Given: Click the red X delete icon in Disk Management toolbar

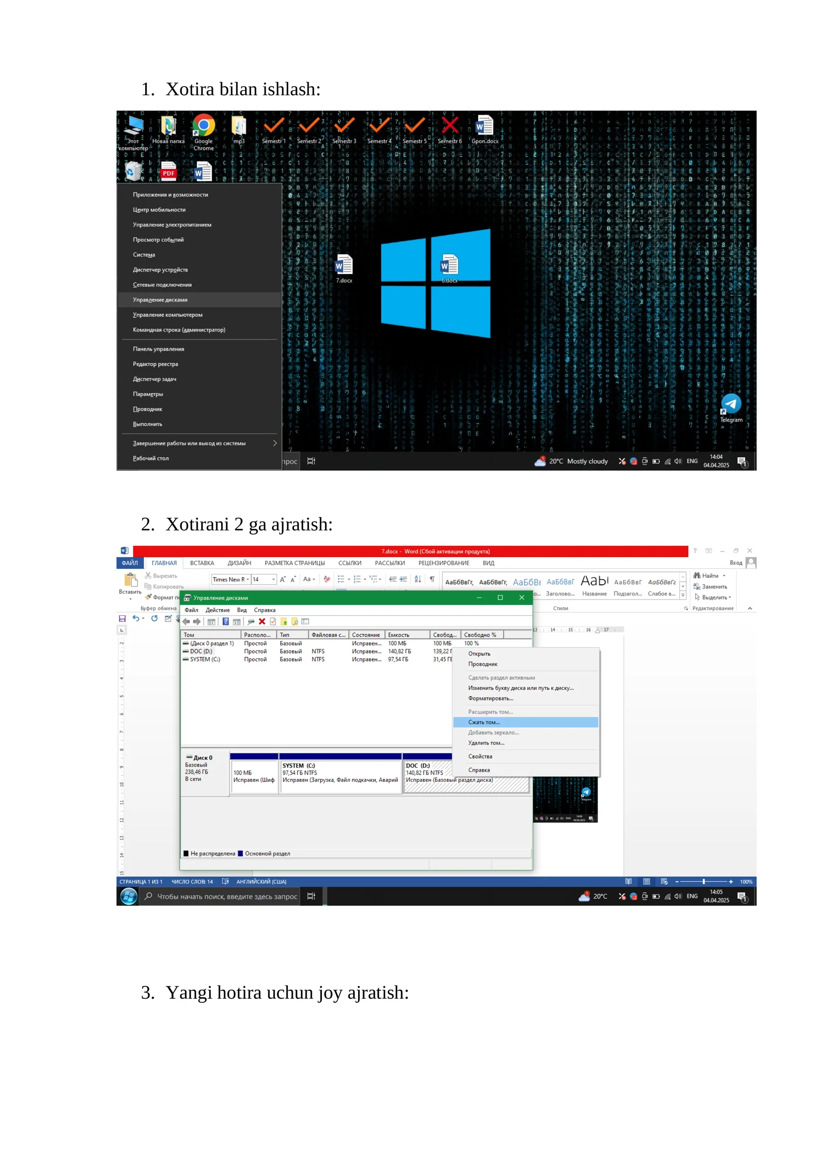Looking at the screenshot, I should (262, 621).
